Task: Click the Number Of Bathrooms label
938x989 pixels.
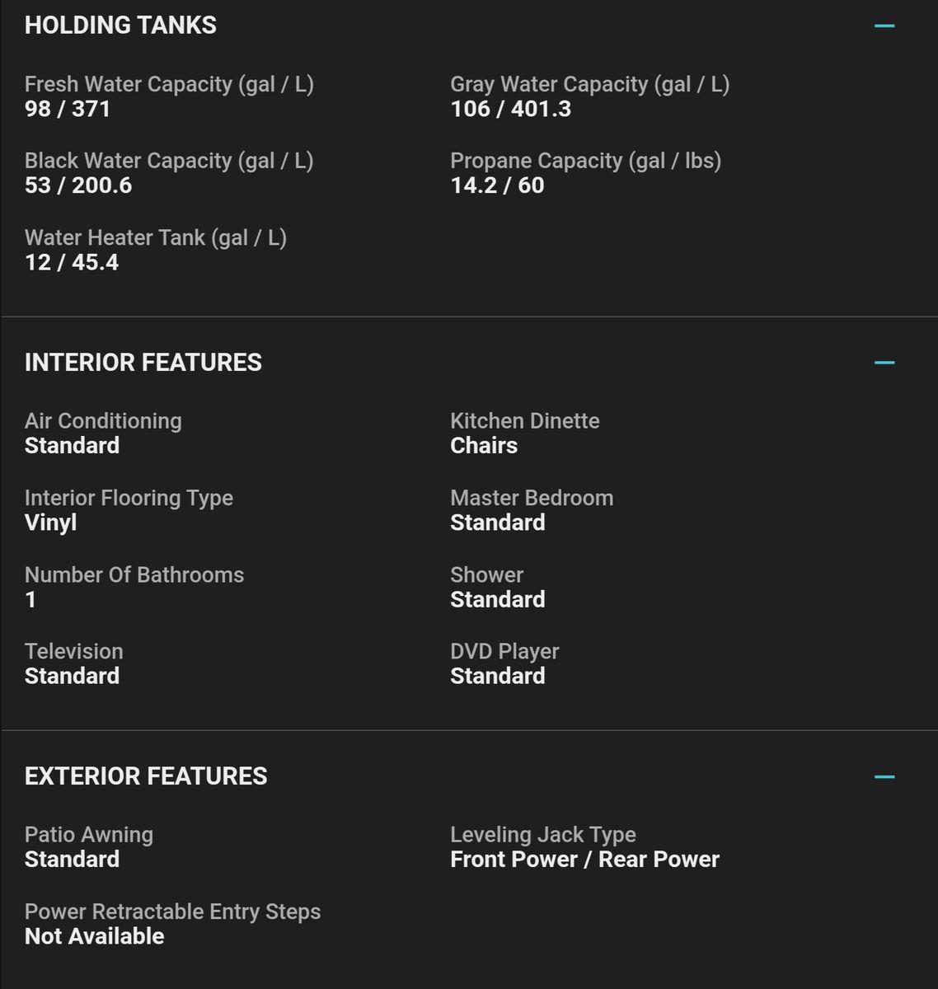Action: [x=134, y=574]
